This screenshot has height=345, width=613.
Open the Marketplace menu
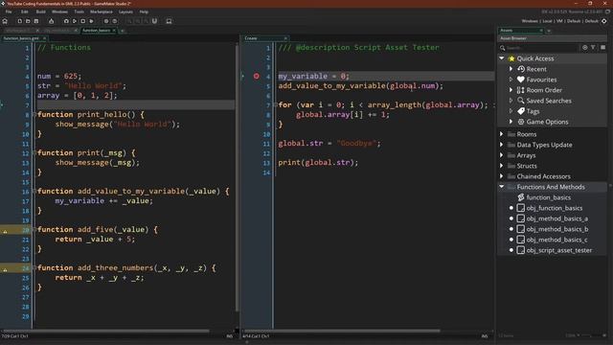pos(102,11)
